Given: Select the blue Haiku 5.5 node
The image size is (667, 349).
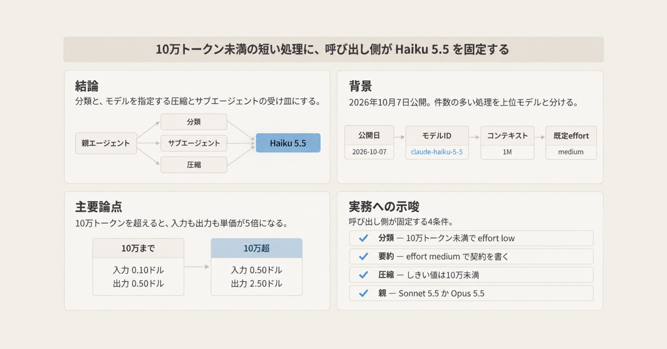Looking at the screenshot, I should click(288, 143).
